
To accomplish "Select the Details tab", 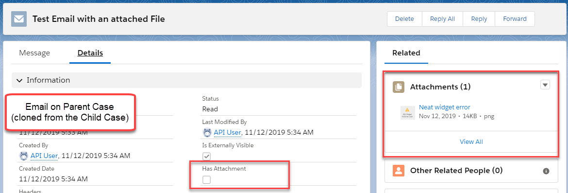I will click(90, 53).
